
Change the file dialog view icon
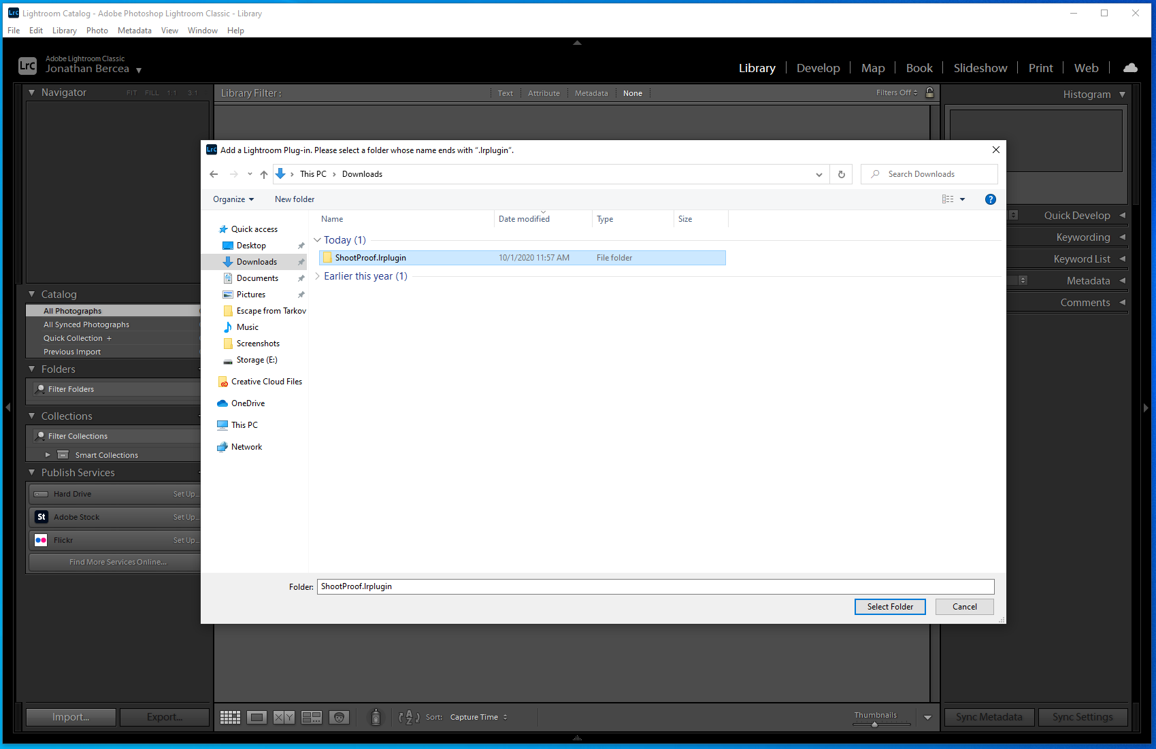click(x=948, y=199)
